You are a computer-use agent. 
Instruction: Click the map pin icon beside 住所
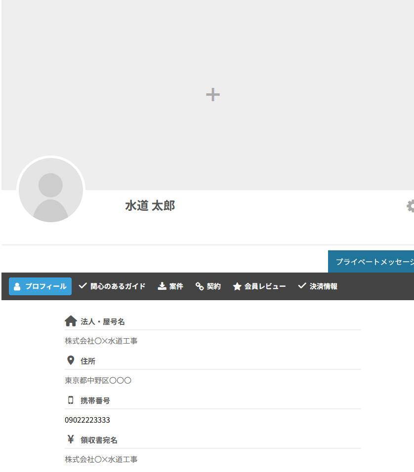pos(71,361)
